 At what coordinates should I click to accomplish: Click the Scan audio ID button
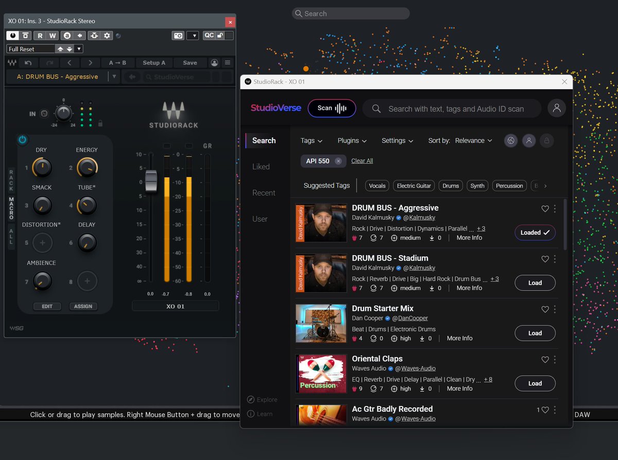[332, 108]
